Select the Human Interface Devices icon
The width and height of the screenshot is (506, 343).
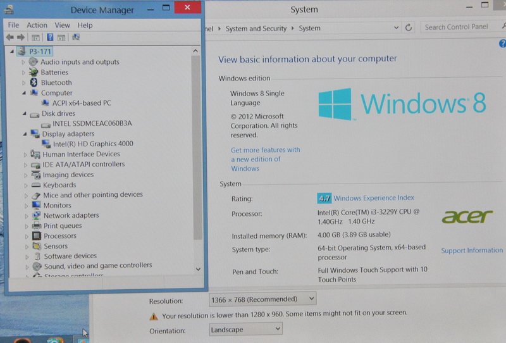35,154
